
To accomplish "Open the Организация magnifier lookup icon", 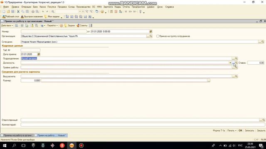I will tap(151, 36).
